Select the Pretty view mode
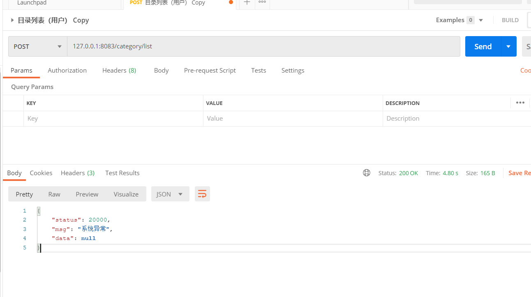The image size is (531, 297). point(24,194)
